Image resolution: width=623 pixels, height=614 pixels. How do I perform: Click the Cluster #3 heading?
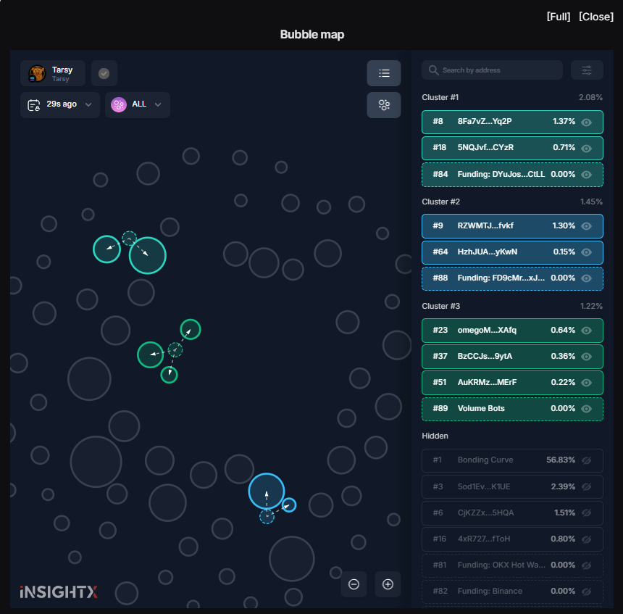(440, 306)
